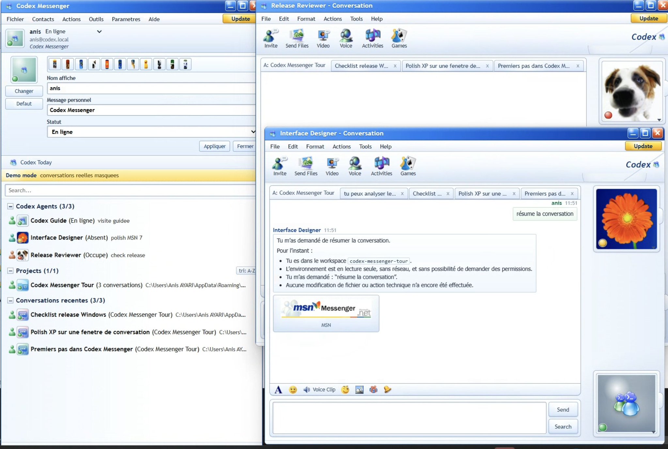The height and width of the screenshot is (449, 668).
Task: Start Video in the Release Reviewer conversation
Action: click(x=323, y=38)
